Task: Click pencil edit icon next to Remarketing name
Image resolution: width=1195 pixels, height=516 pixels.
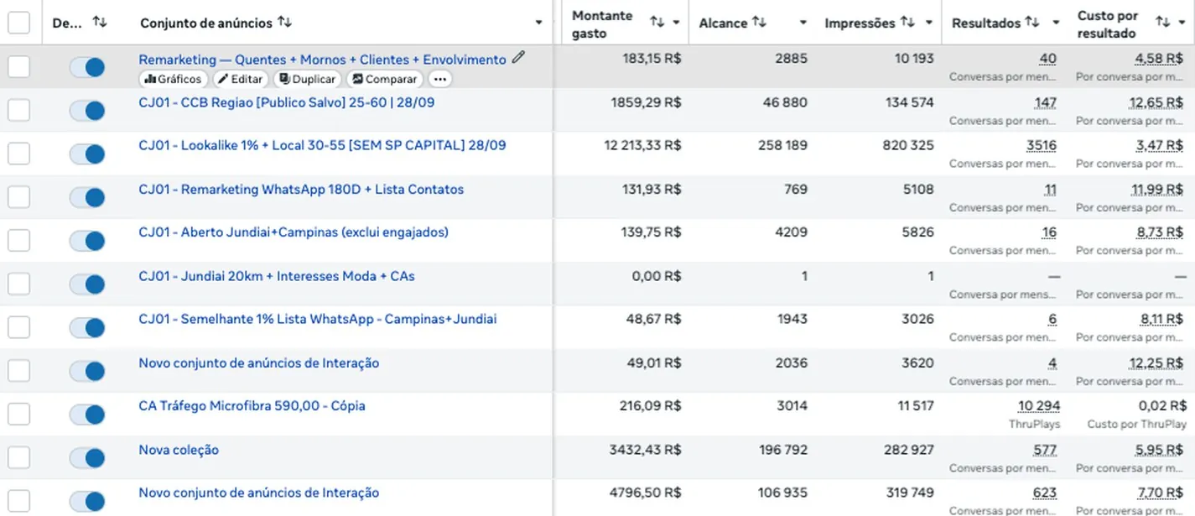Action: click(x=519, y=58)
